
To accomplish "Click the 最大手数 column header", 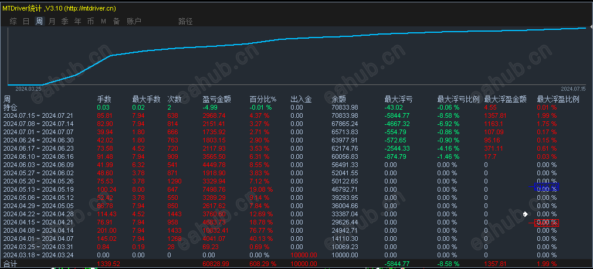I will click(x=145, y=100).
